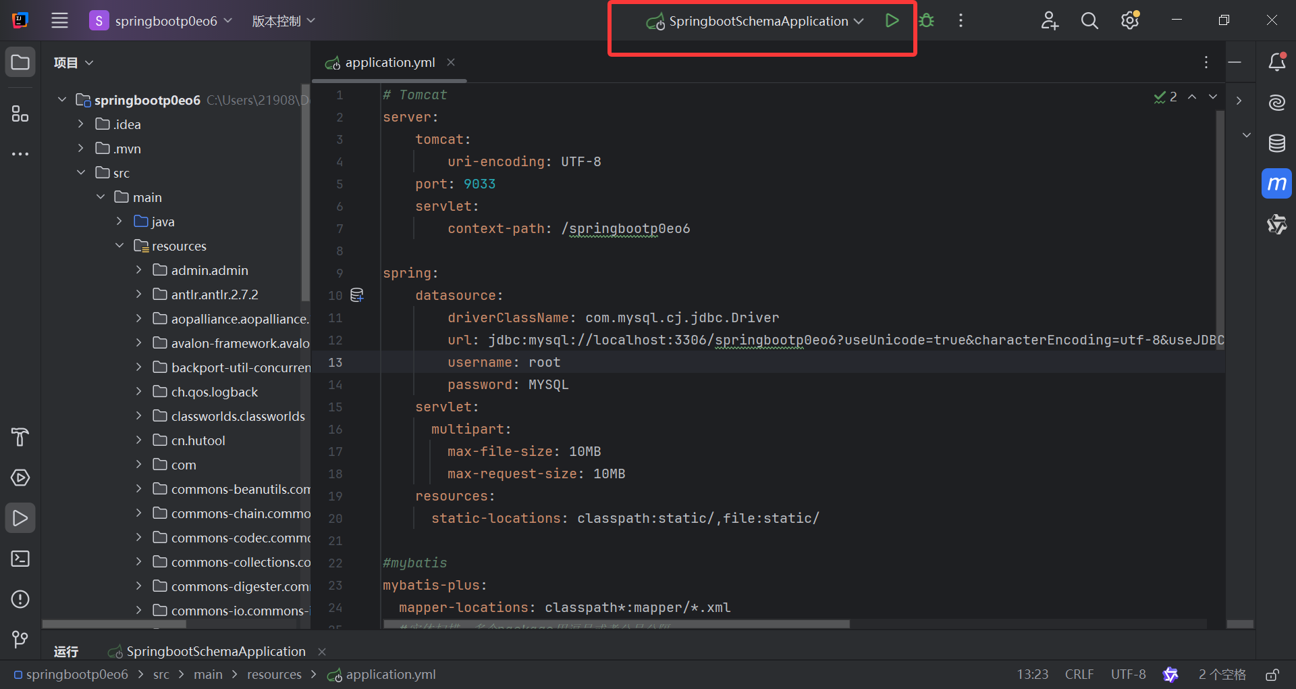
Task: Open the Git tool window via branch icon
Action: [x=20, y=639]
